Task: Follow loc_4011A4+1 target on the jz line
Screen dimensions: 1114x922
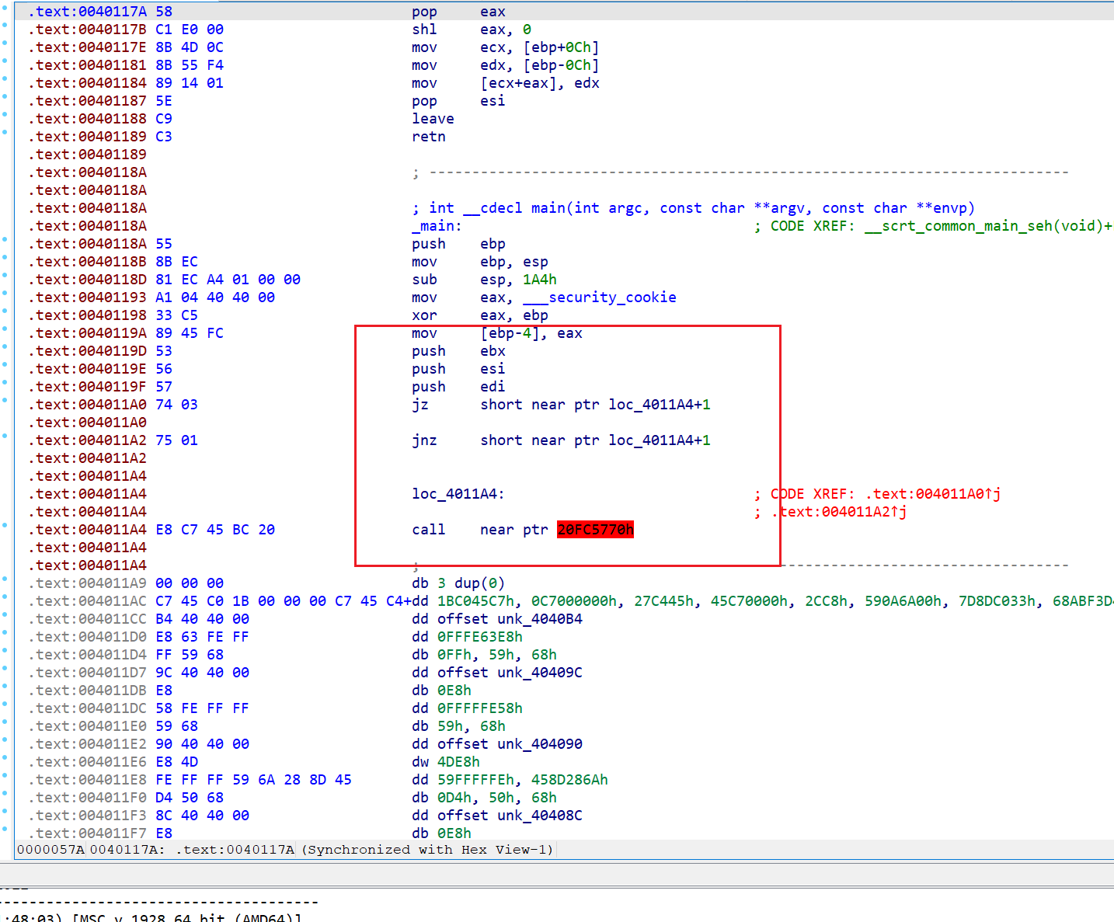Action: pyautogui.click(x=660, y=405)
